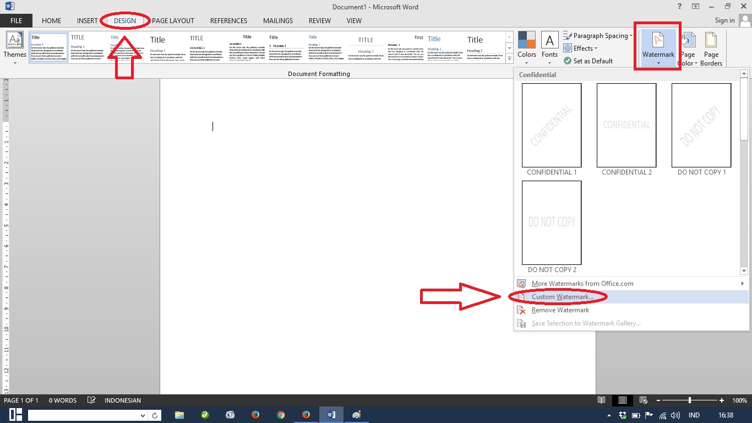752x423 pixels.
Task: Switch to the HOME tab
Action: click(x=51, y=21)
